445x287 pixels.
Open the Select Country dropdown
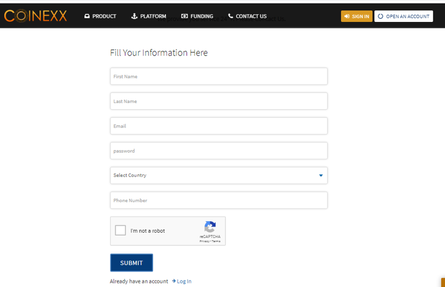pyautogui.click(x=219, y=176)
